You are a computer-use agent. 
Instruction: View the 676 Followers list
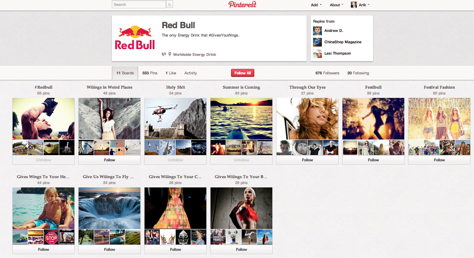point(327,73)
